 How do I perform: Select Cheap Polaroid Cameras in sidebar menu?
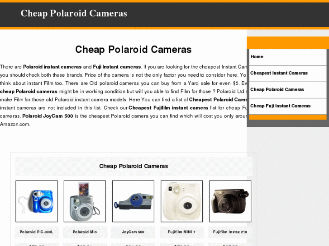click(288, 90)
